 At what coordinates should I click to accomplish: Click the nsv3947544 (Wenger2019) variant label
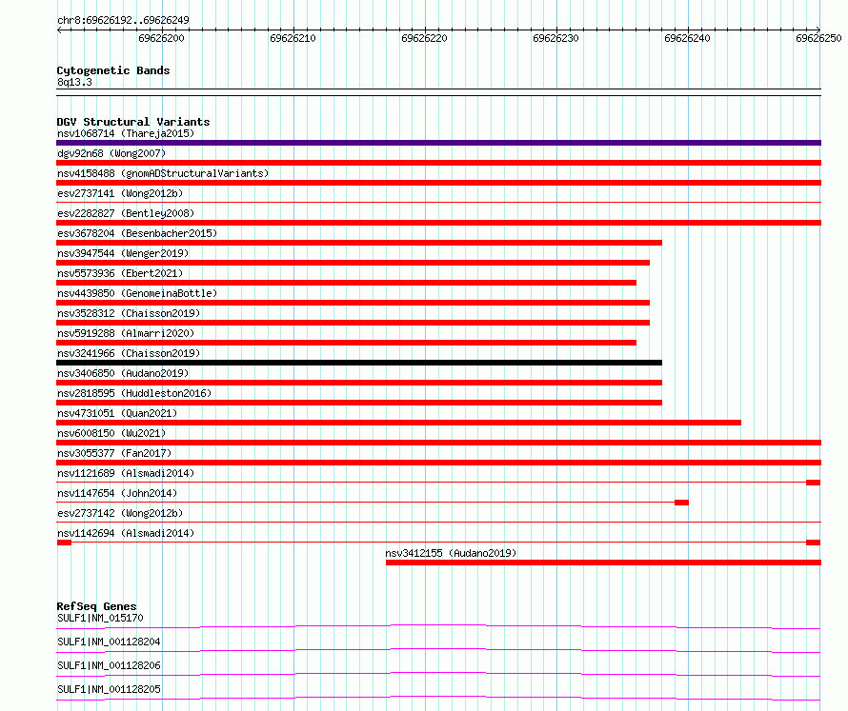[x=123, y=253]
